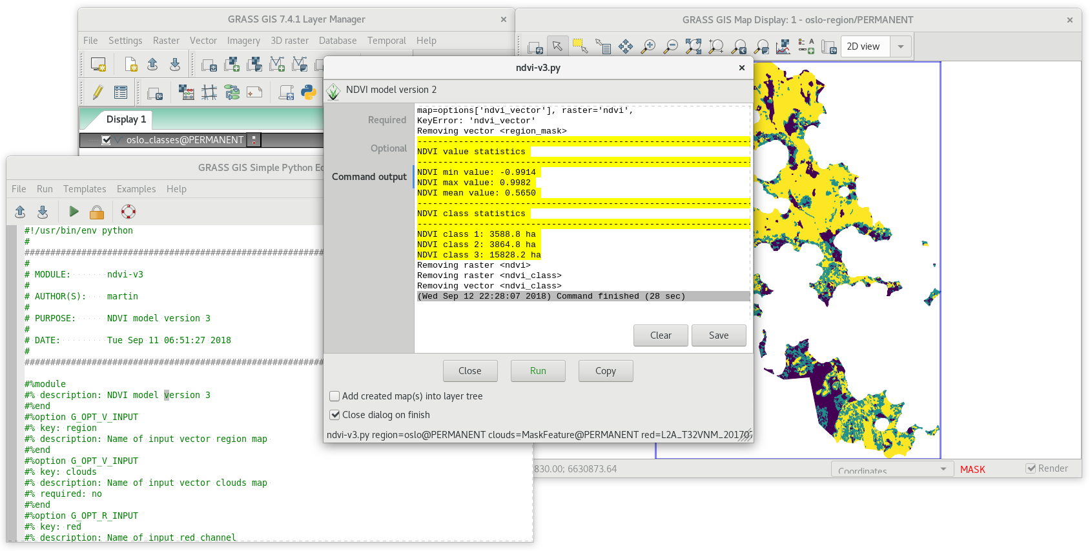Viewport: 1090px width, 551px height.
Task: Click red MASK label in status bar
Action: tap(972, 470)
